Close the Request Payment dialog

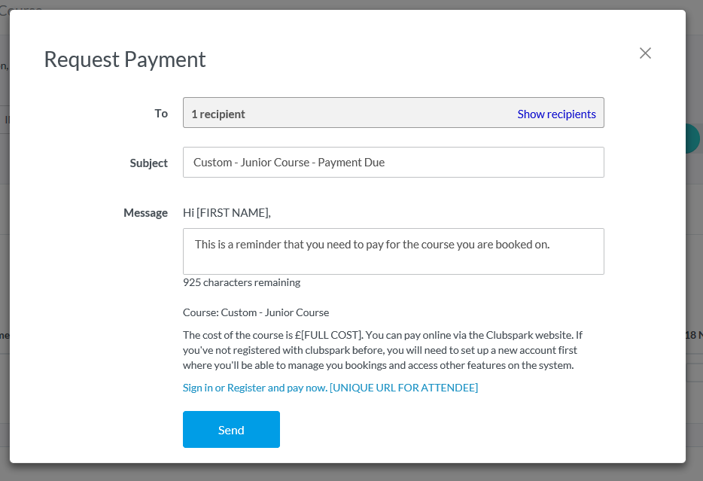click(645, 53)
